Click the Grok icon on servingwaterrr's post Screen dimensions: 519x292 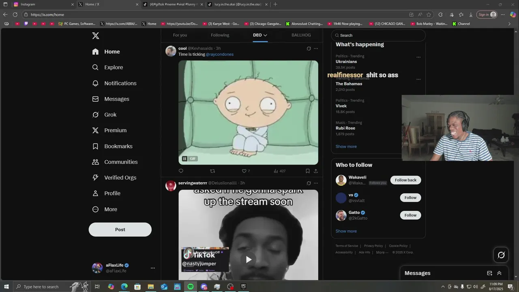coord(309,183)
